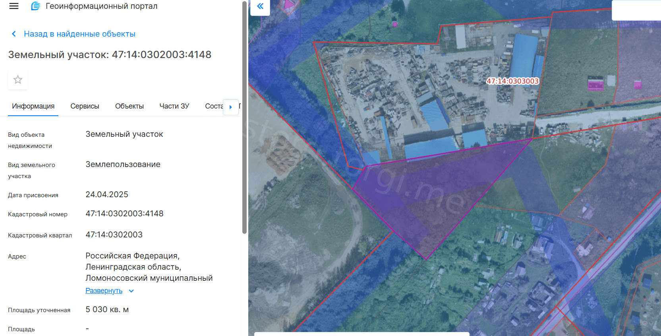This screenshot has height=336, width=661.
Task: Open the hamburger main menu
Action: tap(14, 6)
